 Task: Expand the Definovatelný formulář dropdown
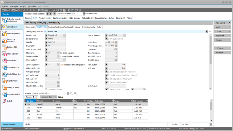[207, 31]
